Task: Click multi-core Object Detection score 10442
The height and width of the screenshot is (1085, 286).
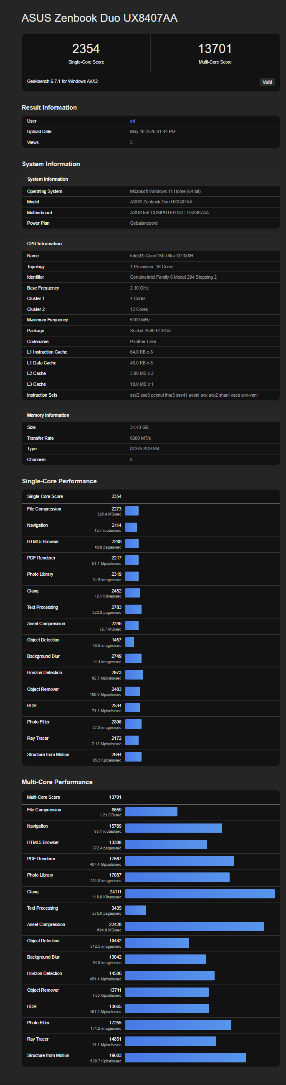Action: (x=116, y=941)
